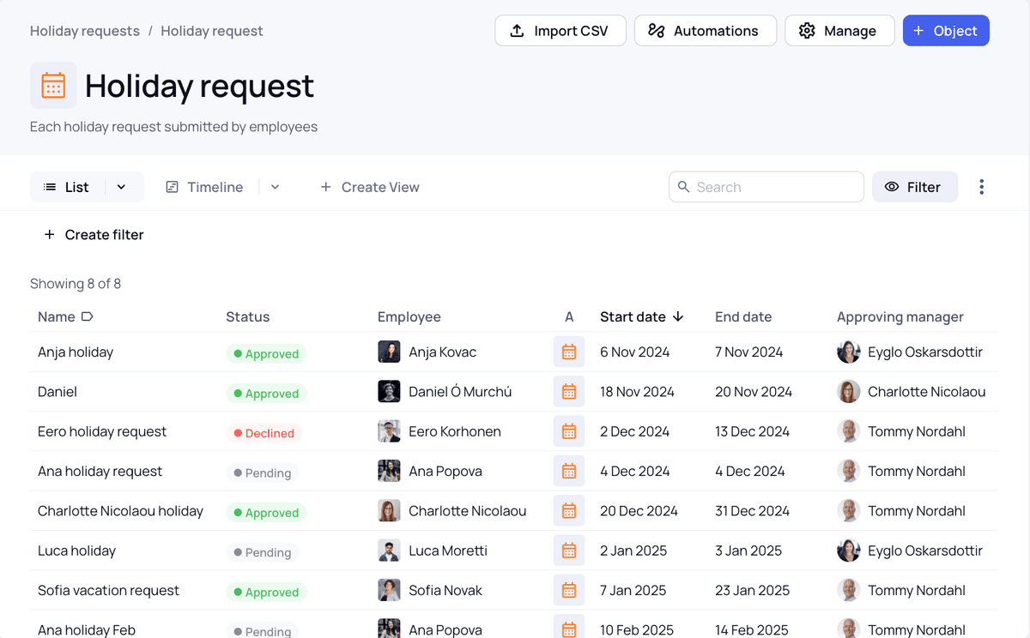Click calendar icon in Daniel row

click(569, 392)
